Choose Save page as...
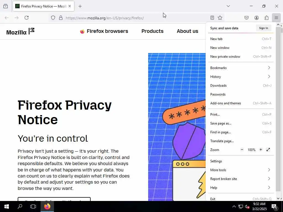The image size is (283, 212). click(241, 123)
